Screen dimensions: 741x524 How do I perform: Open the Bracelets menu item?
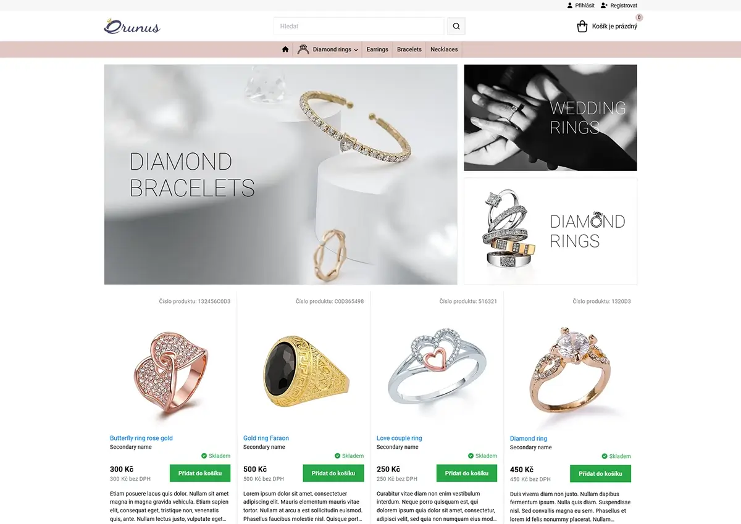pyautogui.click(x=409, y=49)
